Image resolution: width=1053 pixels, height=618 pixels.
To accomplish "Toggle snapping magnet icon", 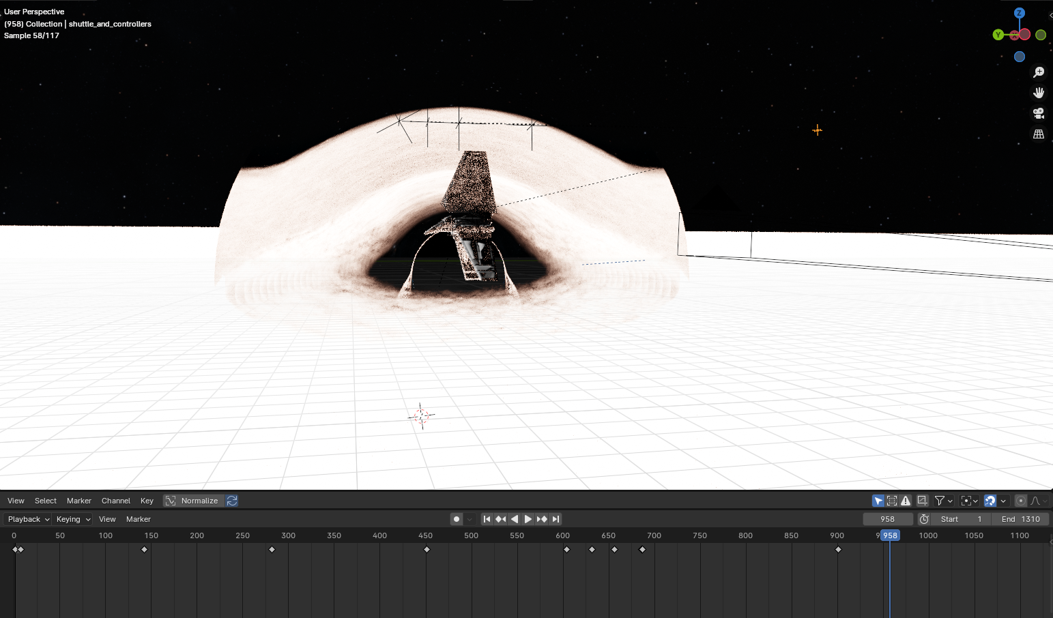I will coord(990,501).
